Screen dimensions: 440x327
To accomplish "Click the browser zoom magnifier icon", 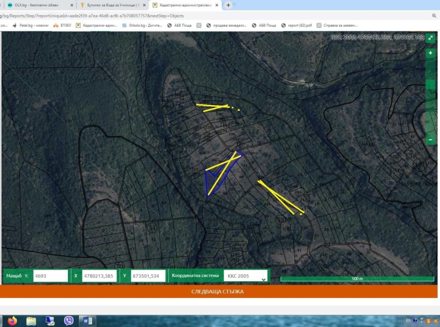I will [x=434, y=16].
